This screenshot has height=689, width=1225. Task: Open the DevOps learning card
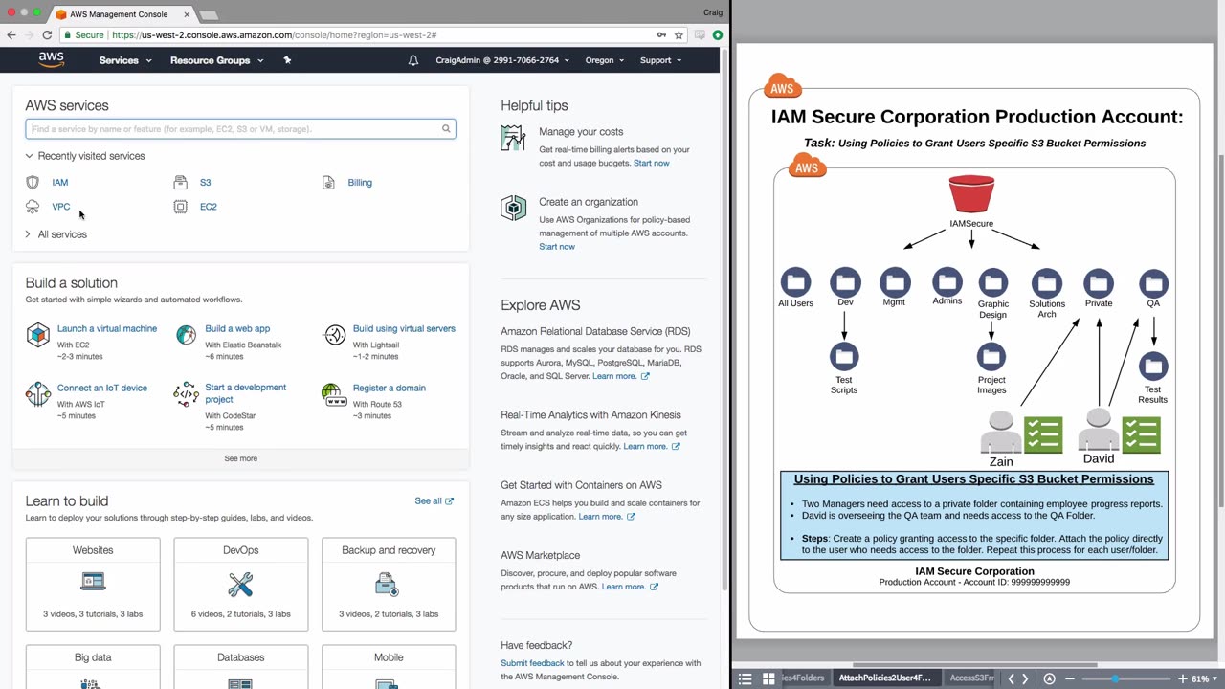coord(241,585)
